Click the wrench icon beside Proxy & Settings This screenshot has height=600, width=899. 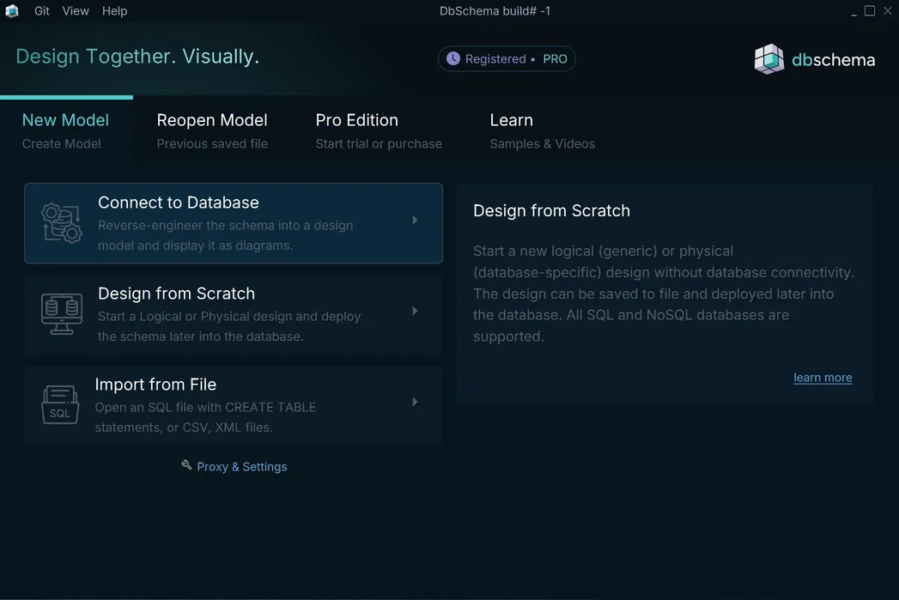click(x=186, y=464)
